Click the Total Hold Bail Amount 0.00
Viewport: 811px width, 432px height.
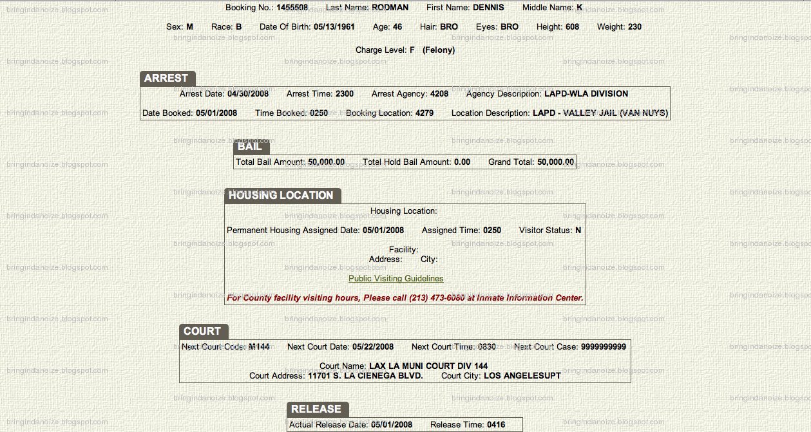pos(462,162)
